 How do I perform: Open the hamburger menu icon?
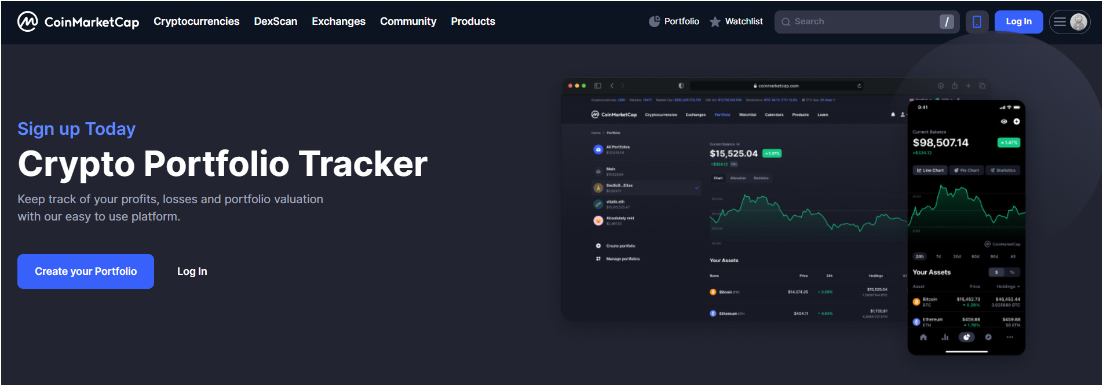click(x=1060, y=22)
